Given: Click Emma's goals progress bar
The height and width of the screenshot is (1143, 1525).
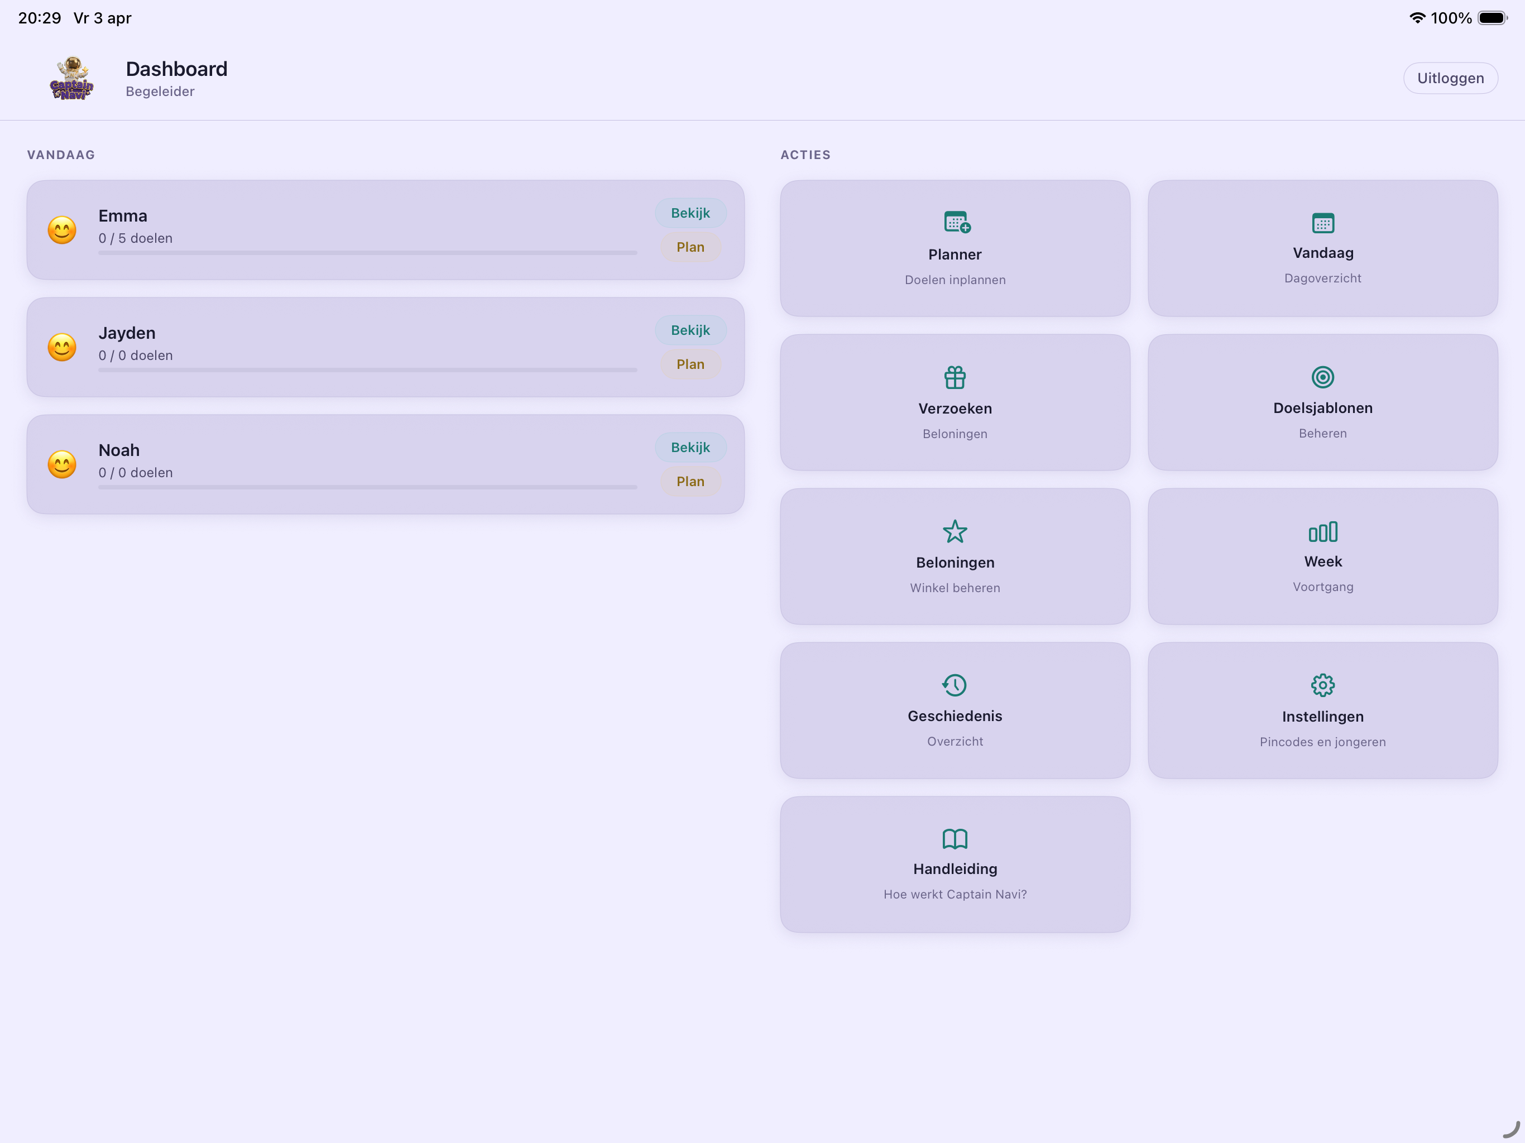Looking at the screenshot, I should click(x=367, y=253).
